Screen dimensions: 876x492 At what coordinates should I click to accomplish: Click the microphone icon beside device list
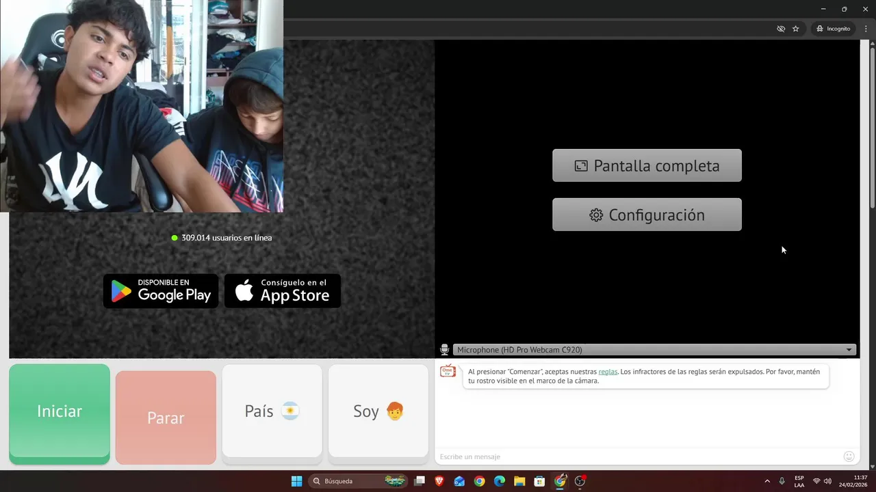point(444,350)
